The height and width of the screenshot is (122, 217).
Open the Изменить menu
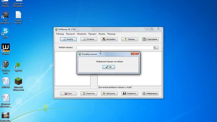click(x=82, y=34)
